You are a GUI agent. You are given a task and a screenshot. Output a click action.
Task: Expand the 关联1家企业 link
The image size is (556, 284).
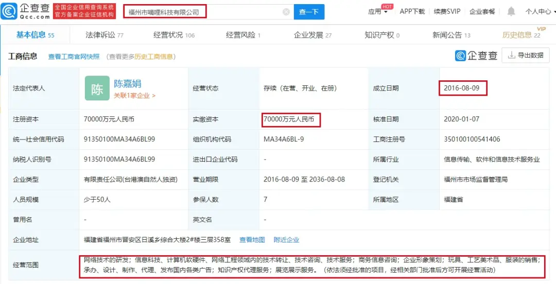click(134, 95)
